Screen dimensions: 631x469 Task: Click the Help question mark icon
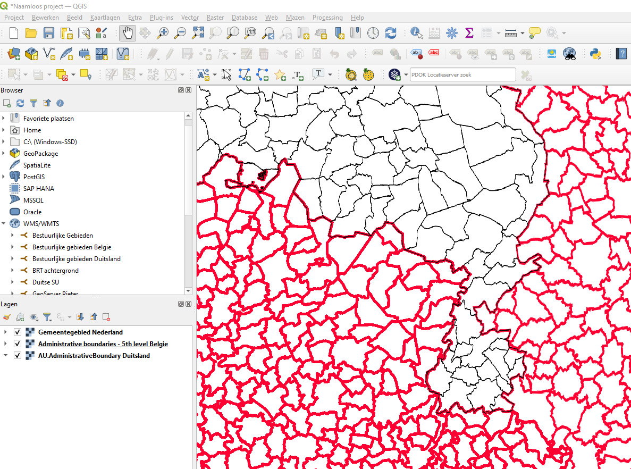[x=621, y=54]
